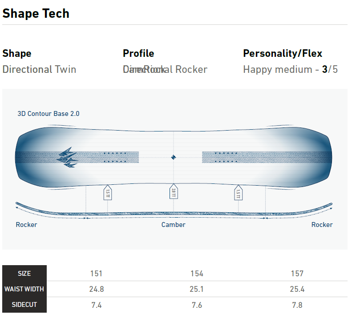This screenshot has width=352, height=326.
Task: Click the Shape Tech section heading
Action: (36, 13)
